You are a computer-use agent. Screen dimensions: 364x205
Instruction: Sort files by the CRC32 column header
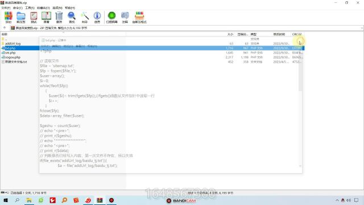pos(297,34)
